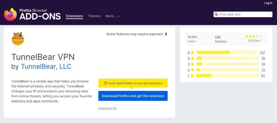Click the search submit arrow icon
Viewport: 277px width, 123px height.
(x=270, y=14)
